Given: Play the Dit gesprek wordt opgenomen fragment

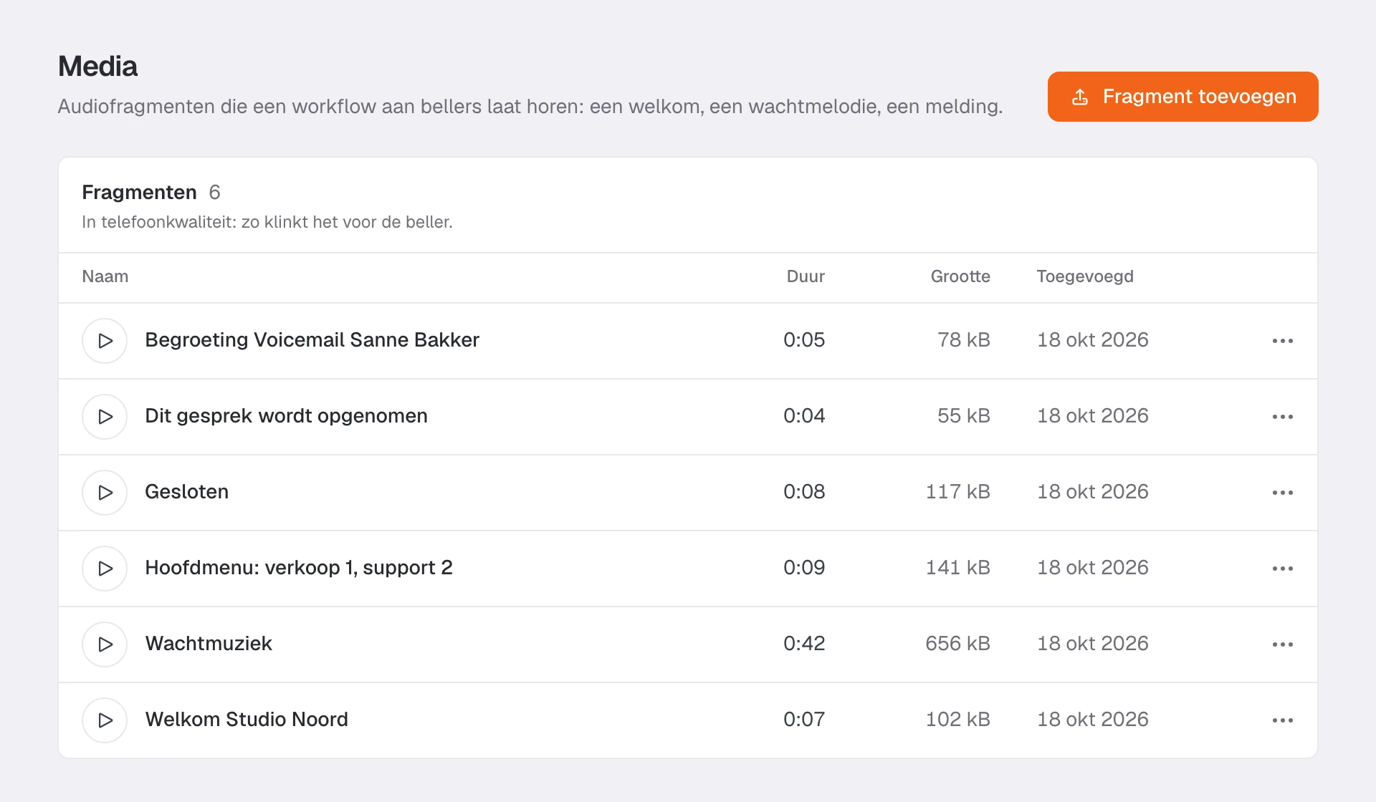Looking at the screenshot, I should pyautogui.click(x=105, y=417).
